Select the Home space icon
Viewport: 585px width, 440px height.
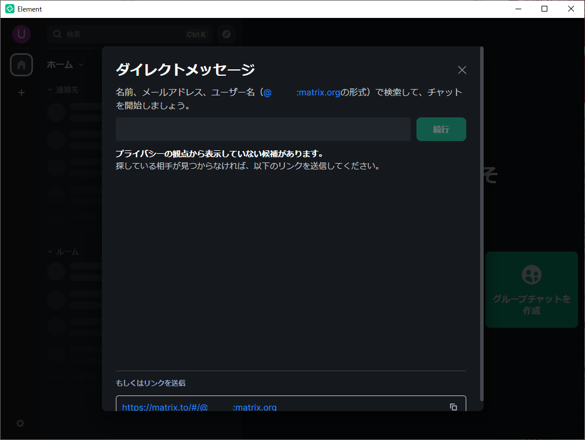[x=21, y=65]
